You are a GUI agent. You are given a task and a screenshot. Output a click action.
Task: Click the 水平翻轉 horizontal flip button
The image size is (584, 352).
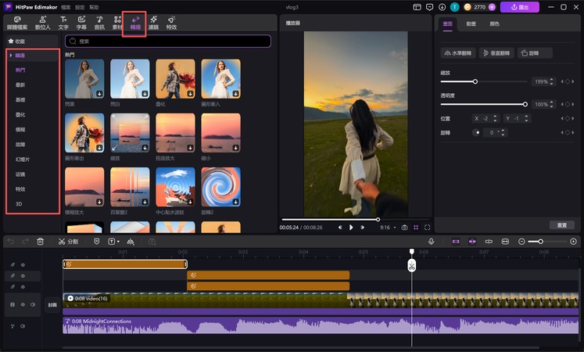coord(459,53)
